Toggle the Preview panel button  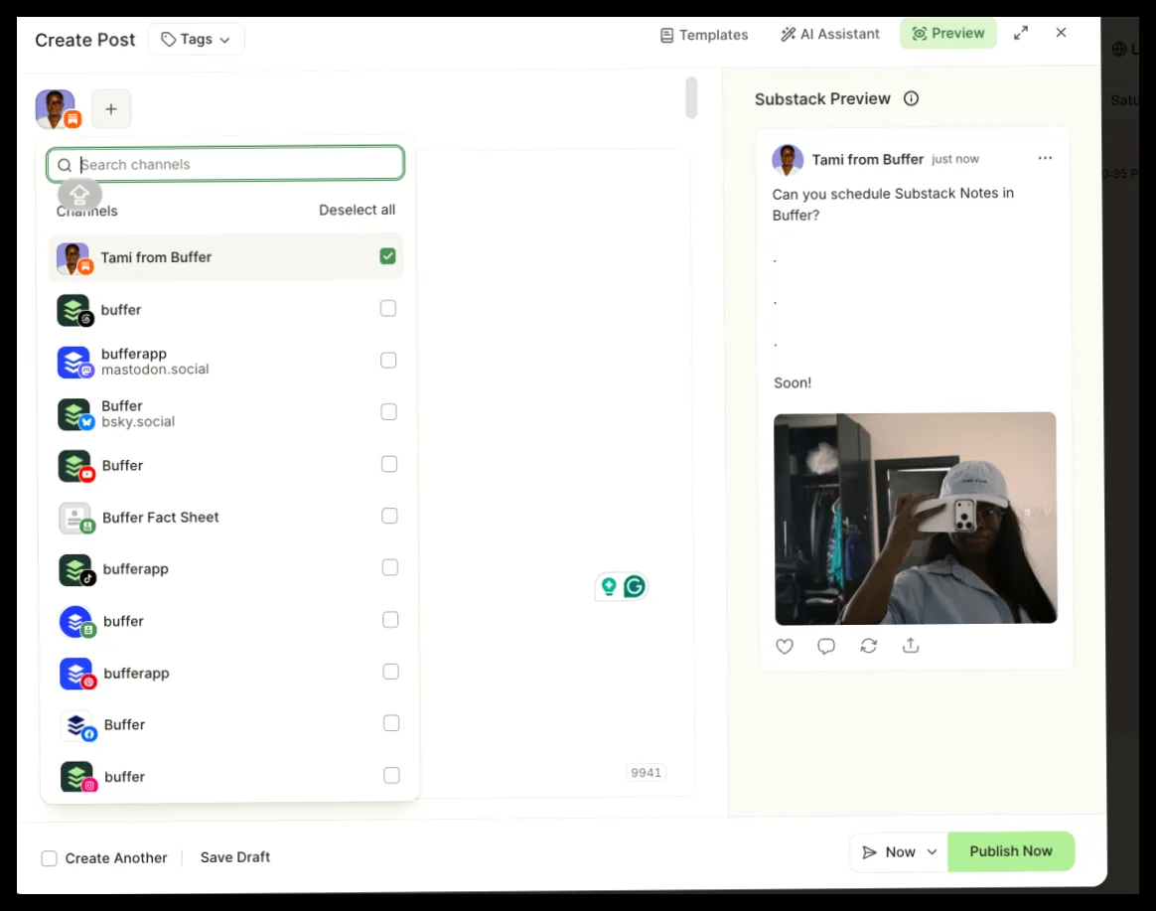pos(948,33)
